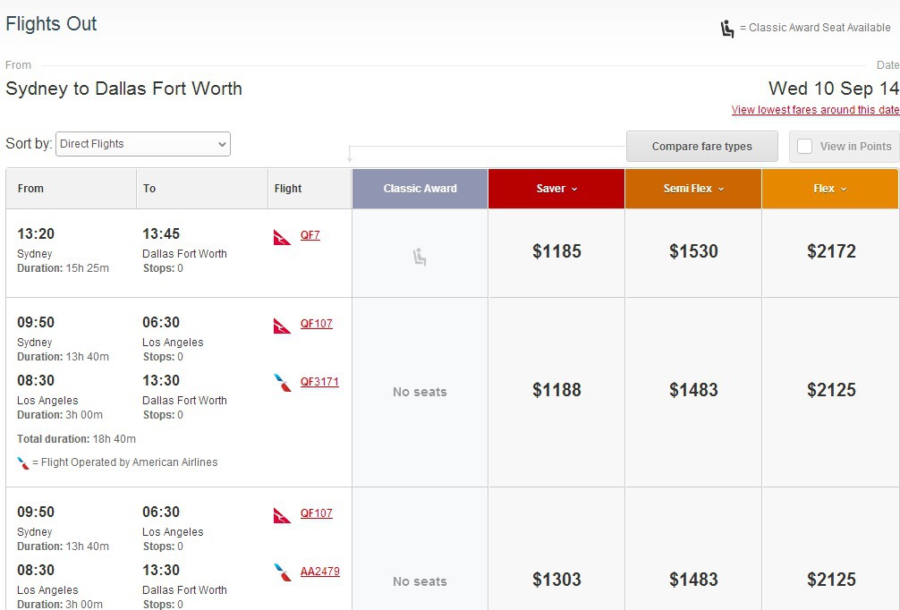
Task: Choose the $1530 Semi Flex fare
Action: coord(693,252)
